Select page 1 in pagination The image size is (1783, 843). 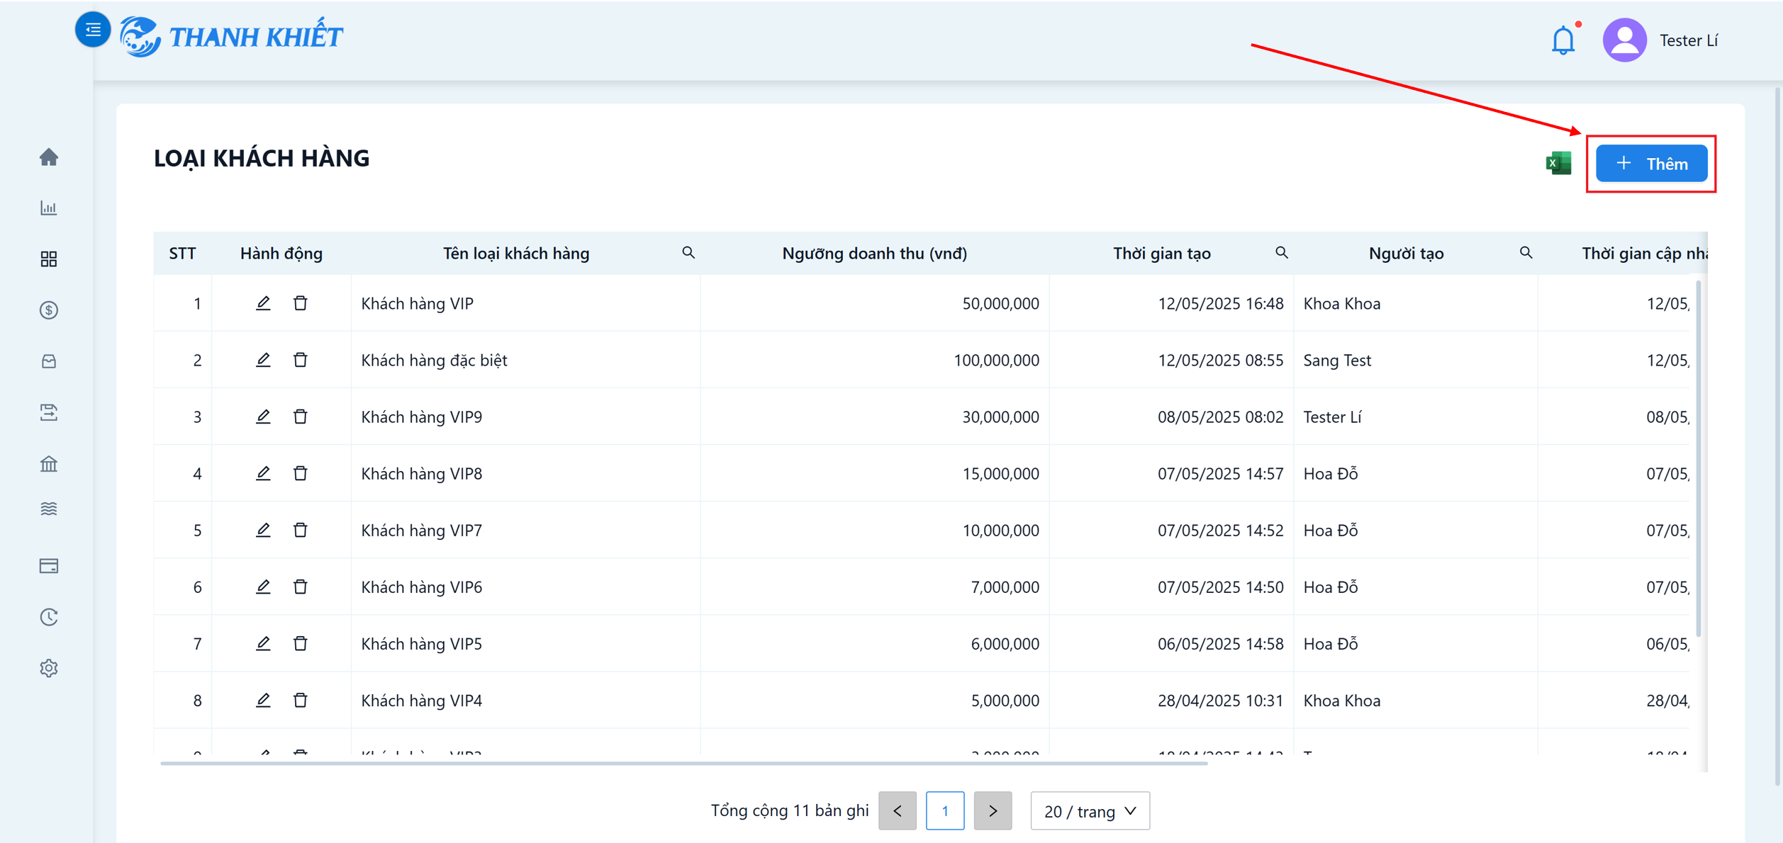pyautogui.click(x=945, y=810)
